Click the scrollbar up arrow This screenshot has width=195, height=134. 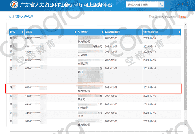click(185, 24)
